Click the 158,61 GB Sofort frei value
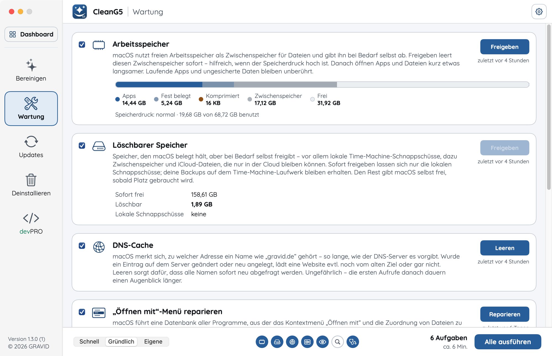Screen dimensions: 552x356 [x=204, y=195]
